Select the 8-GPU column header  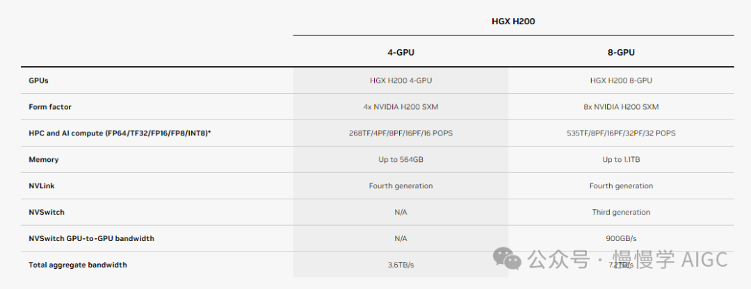click(x=621, y=52)
